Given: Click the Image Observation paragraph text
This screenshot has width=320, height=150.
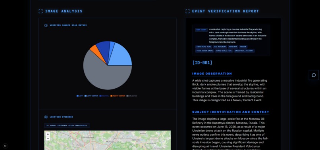Looking at the screenshot, I should 229,90.
